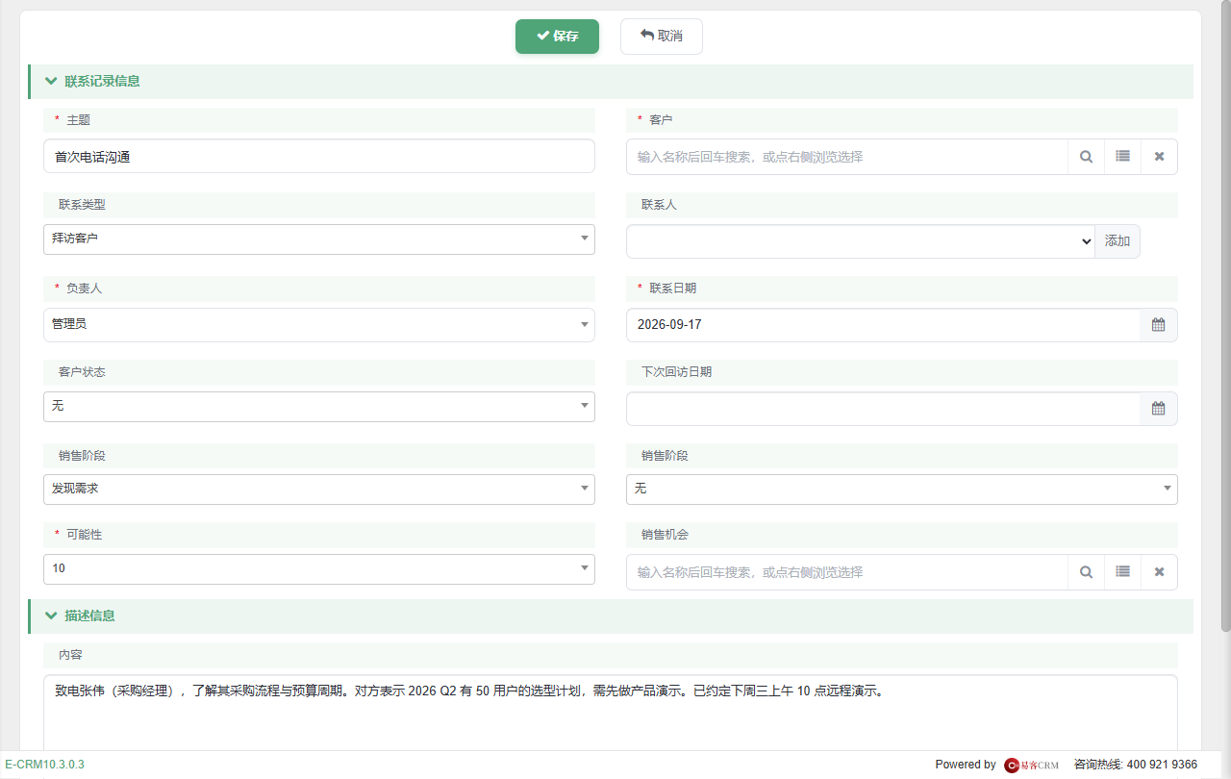Open calendar icon for 联系日期
The image size is (1231, 779).
tap(1158, 325)
